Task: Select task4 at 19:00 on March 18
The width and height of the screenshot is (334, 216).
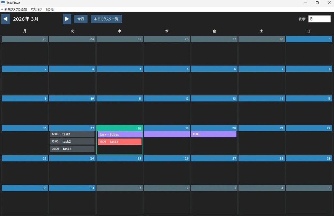Action: pyautogui.click(x=119, y=141)
